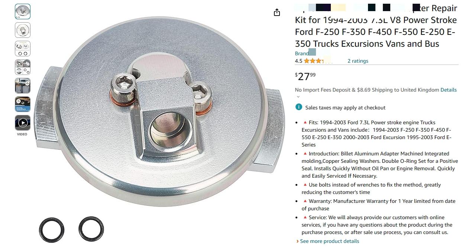
Task: Expand the chevron under import fees text
Action: coord(298,97)
